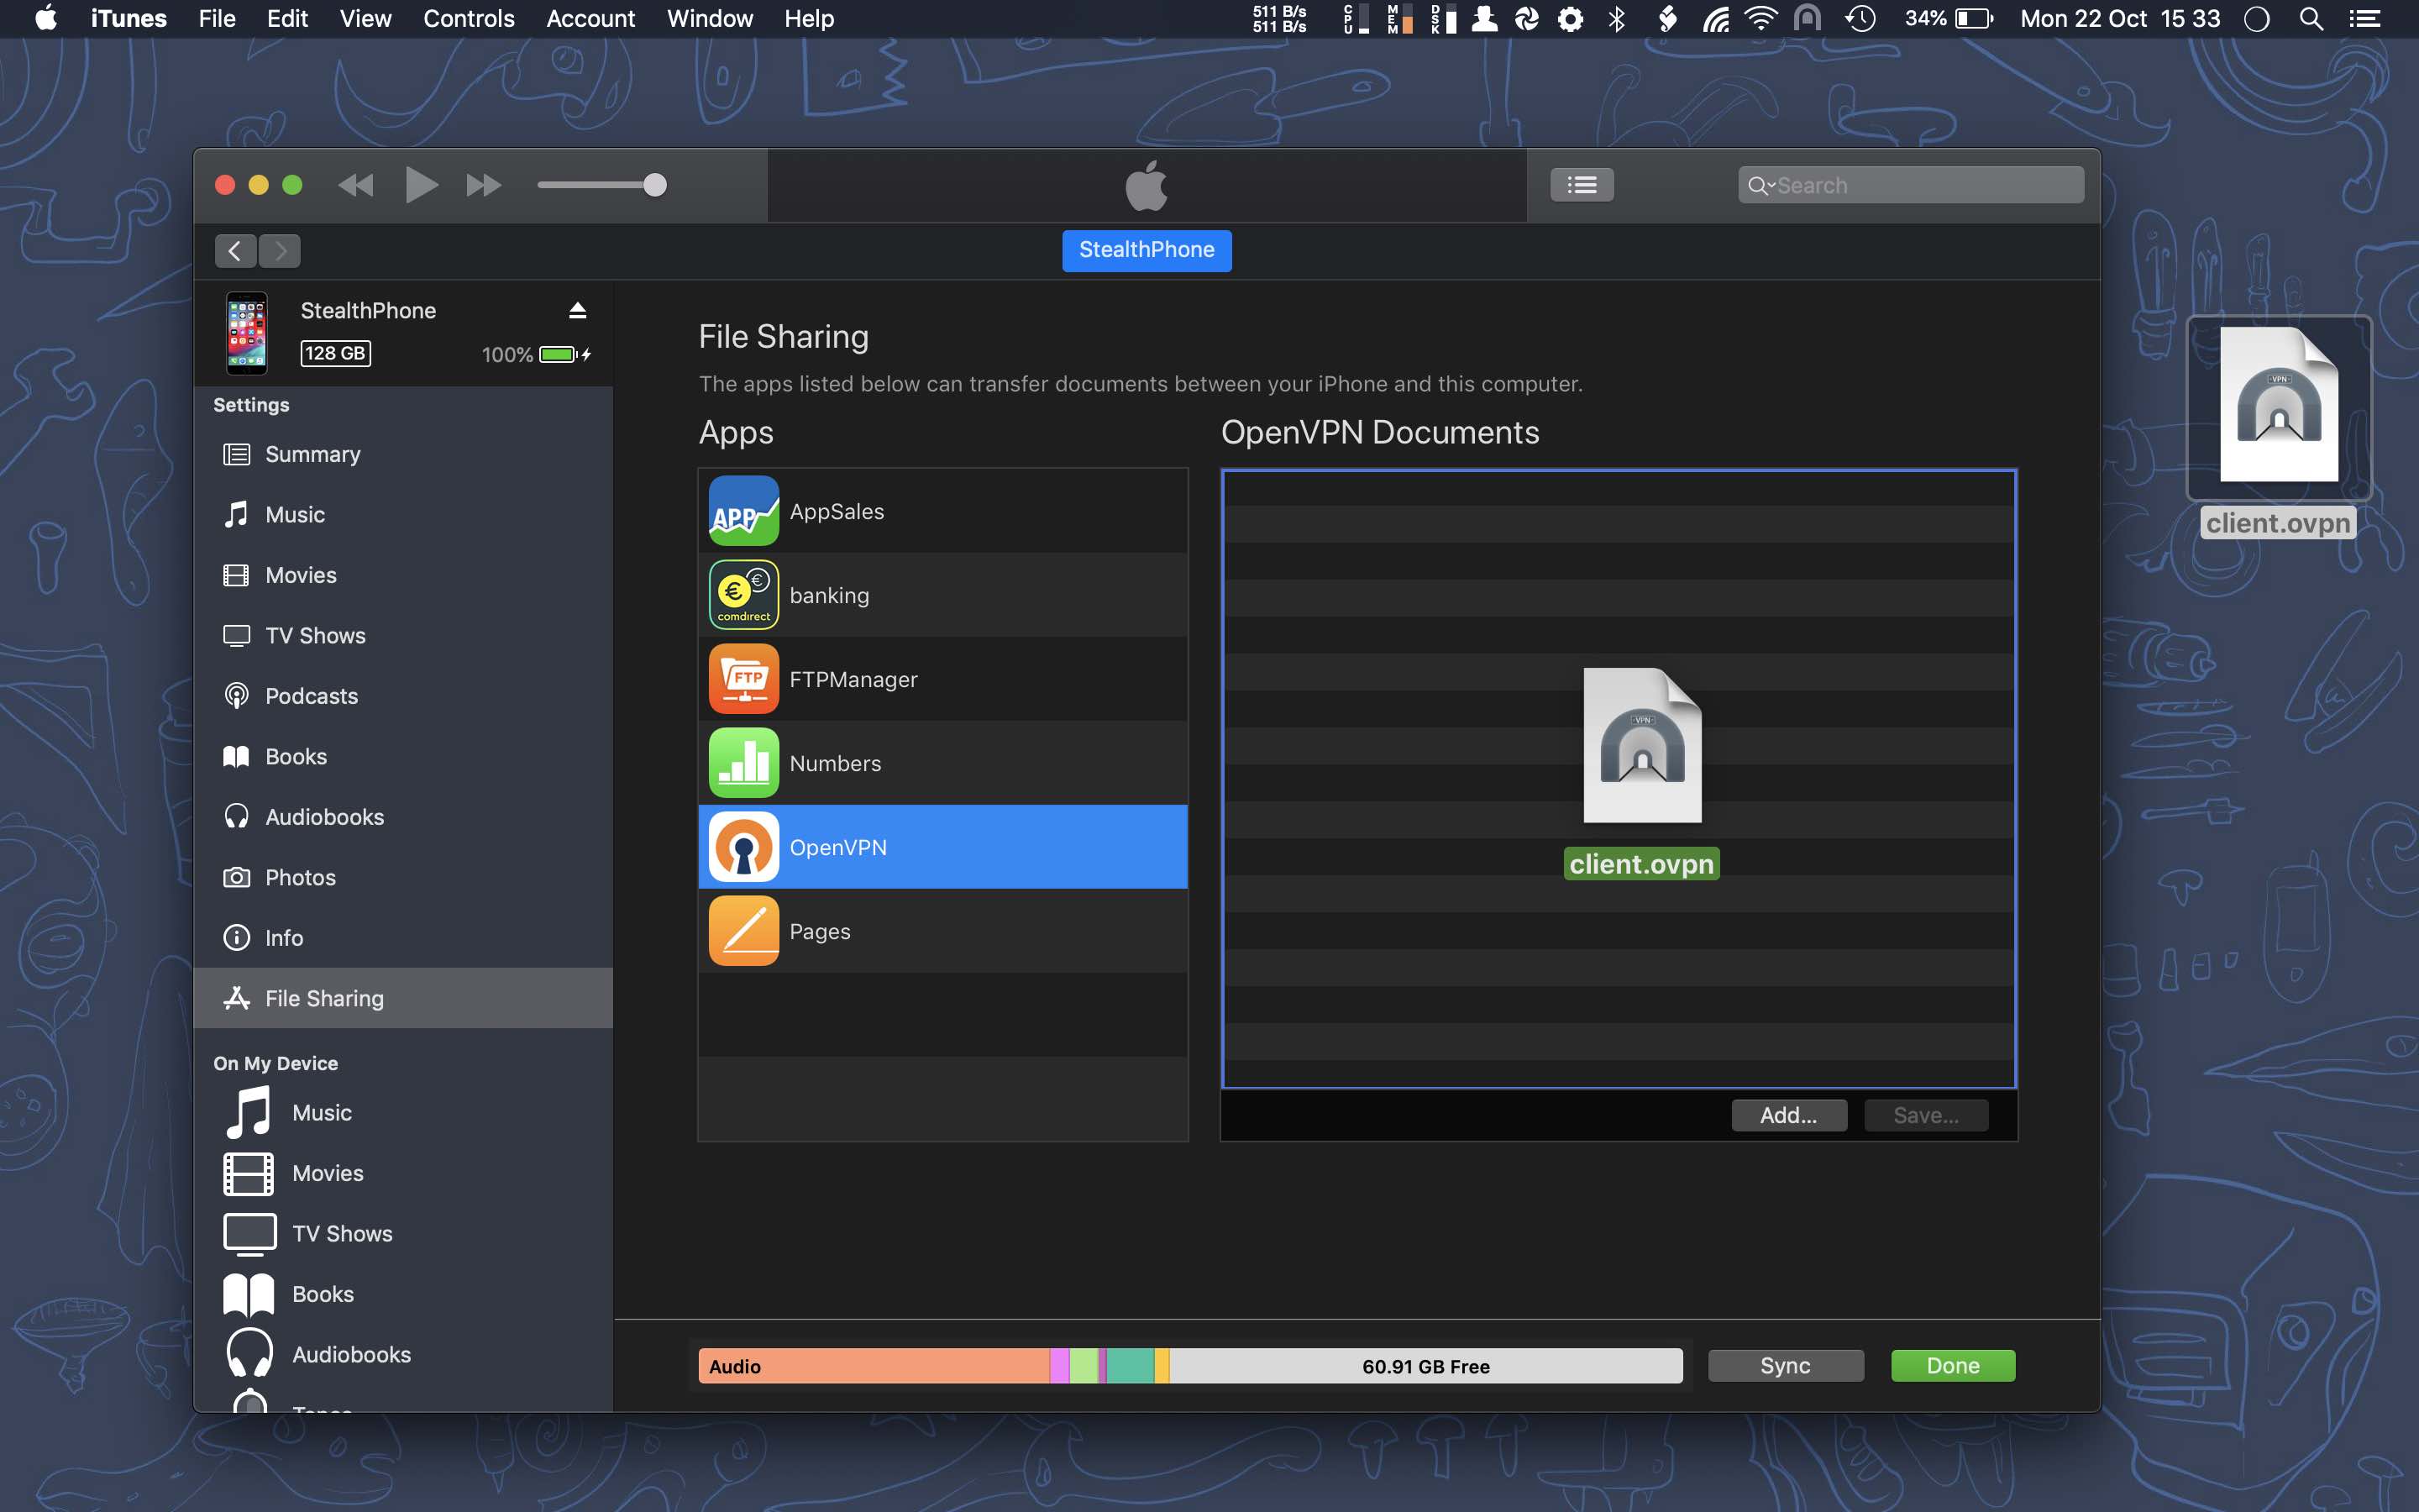Click into the Search field
This screenshot has width=2419, height=1512.
tap(1910, 185)
